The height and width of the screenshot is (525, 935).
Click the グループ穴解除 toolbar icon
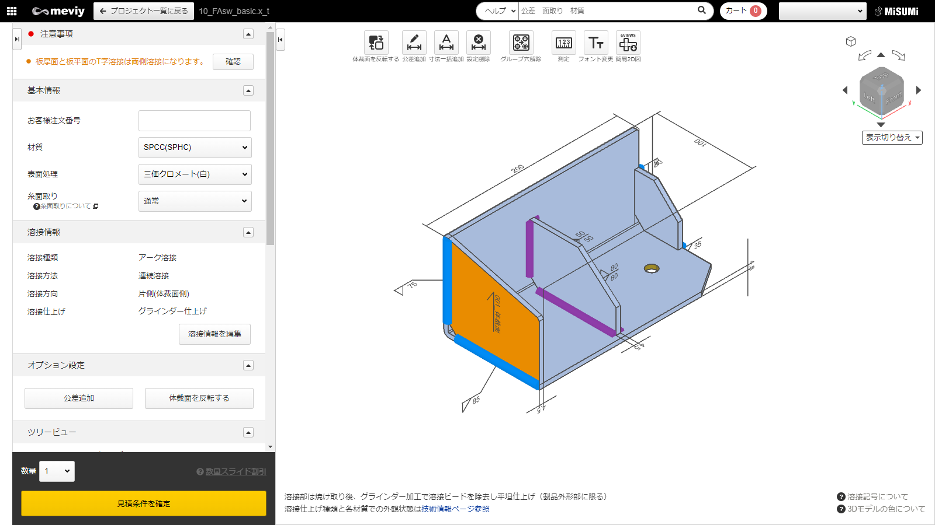coord(521,43)
